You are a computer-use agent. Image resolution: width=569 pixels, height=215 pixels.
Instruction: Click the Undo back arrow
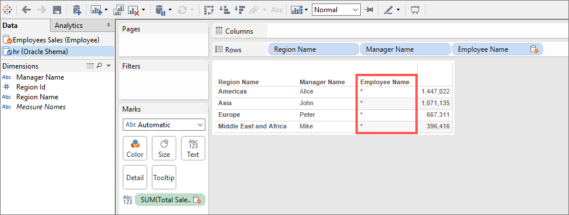click(x=26, y=10)
